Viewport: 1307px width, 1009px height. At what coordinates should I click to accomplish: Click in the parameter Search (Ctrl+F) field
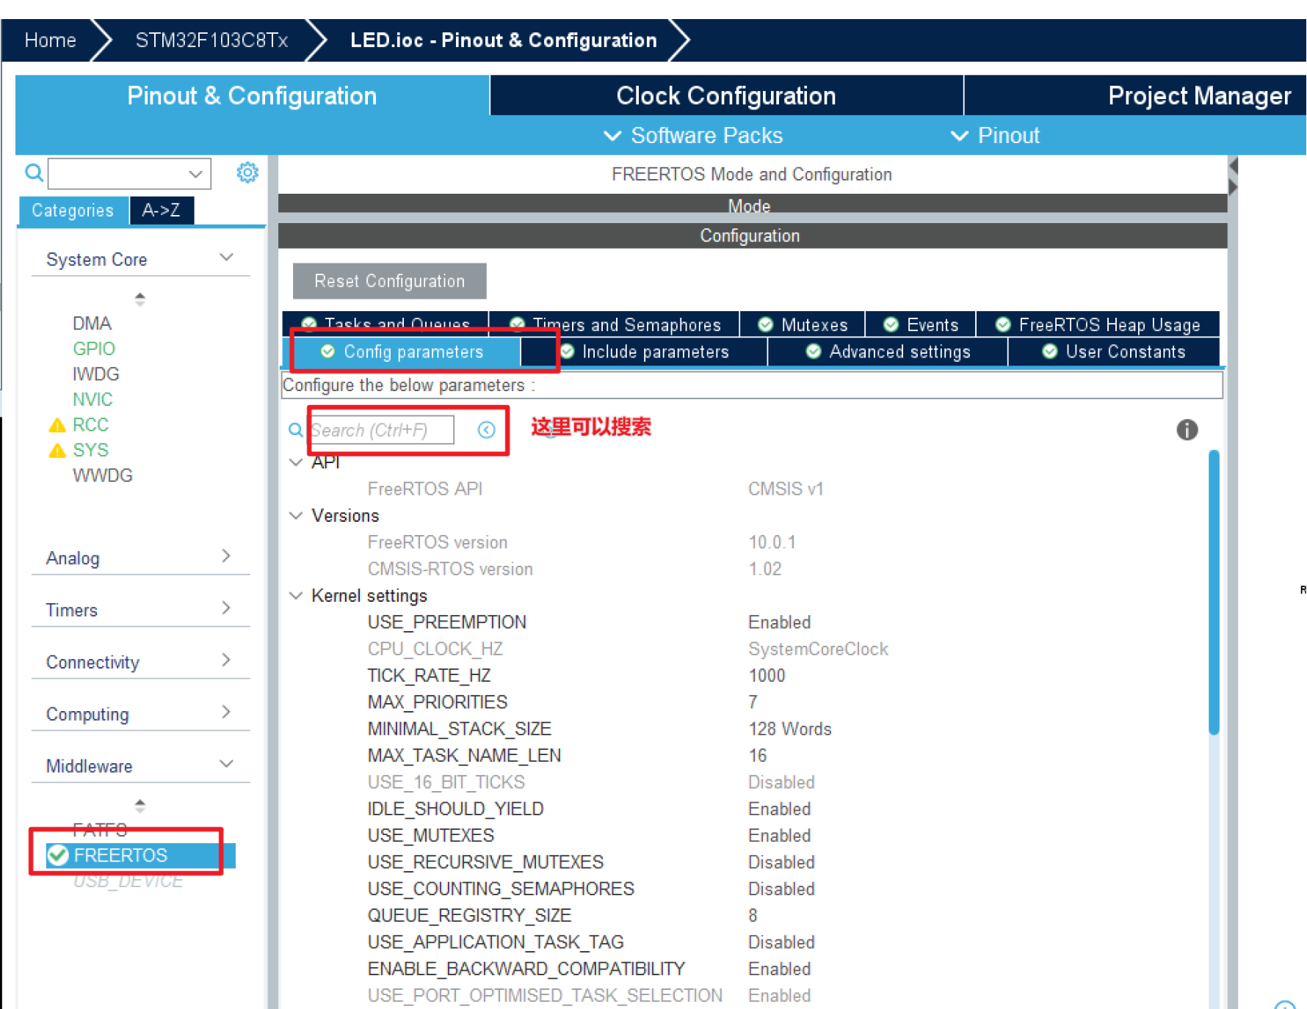[381, 430]
